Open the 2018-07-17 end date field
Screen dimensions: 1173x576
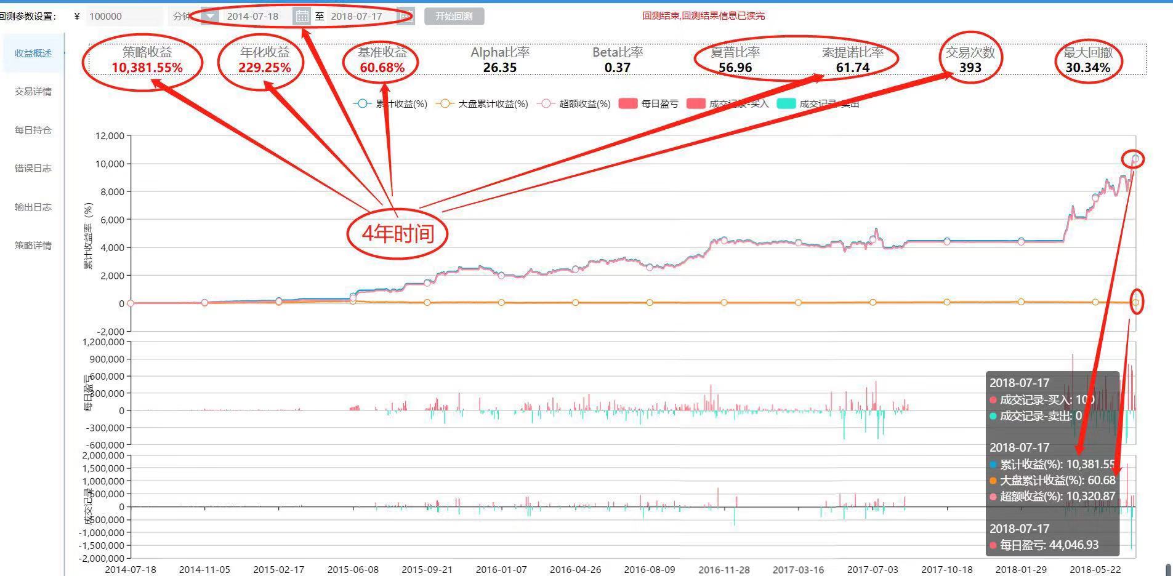coord(357,17)
